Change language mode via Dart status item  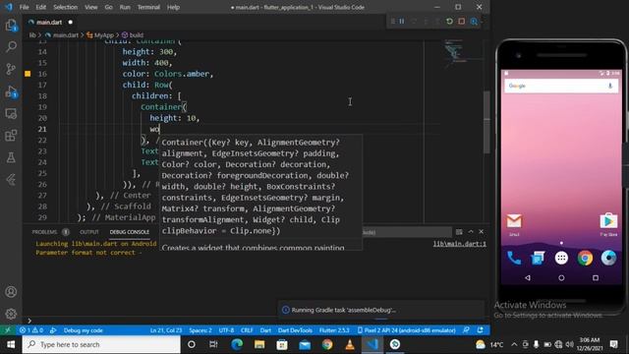coord(265,330)
